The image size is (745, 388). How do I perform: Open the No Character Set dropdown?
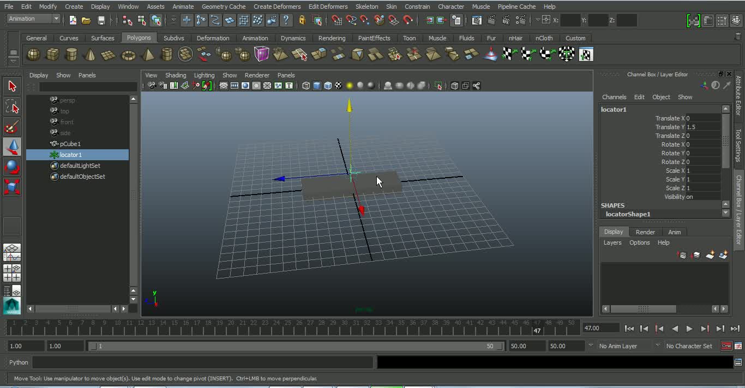pyautogui.click(x=689, y=346)
